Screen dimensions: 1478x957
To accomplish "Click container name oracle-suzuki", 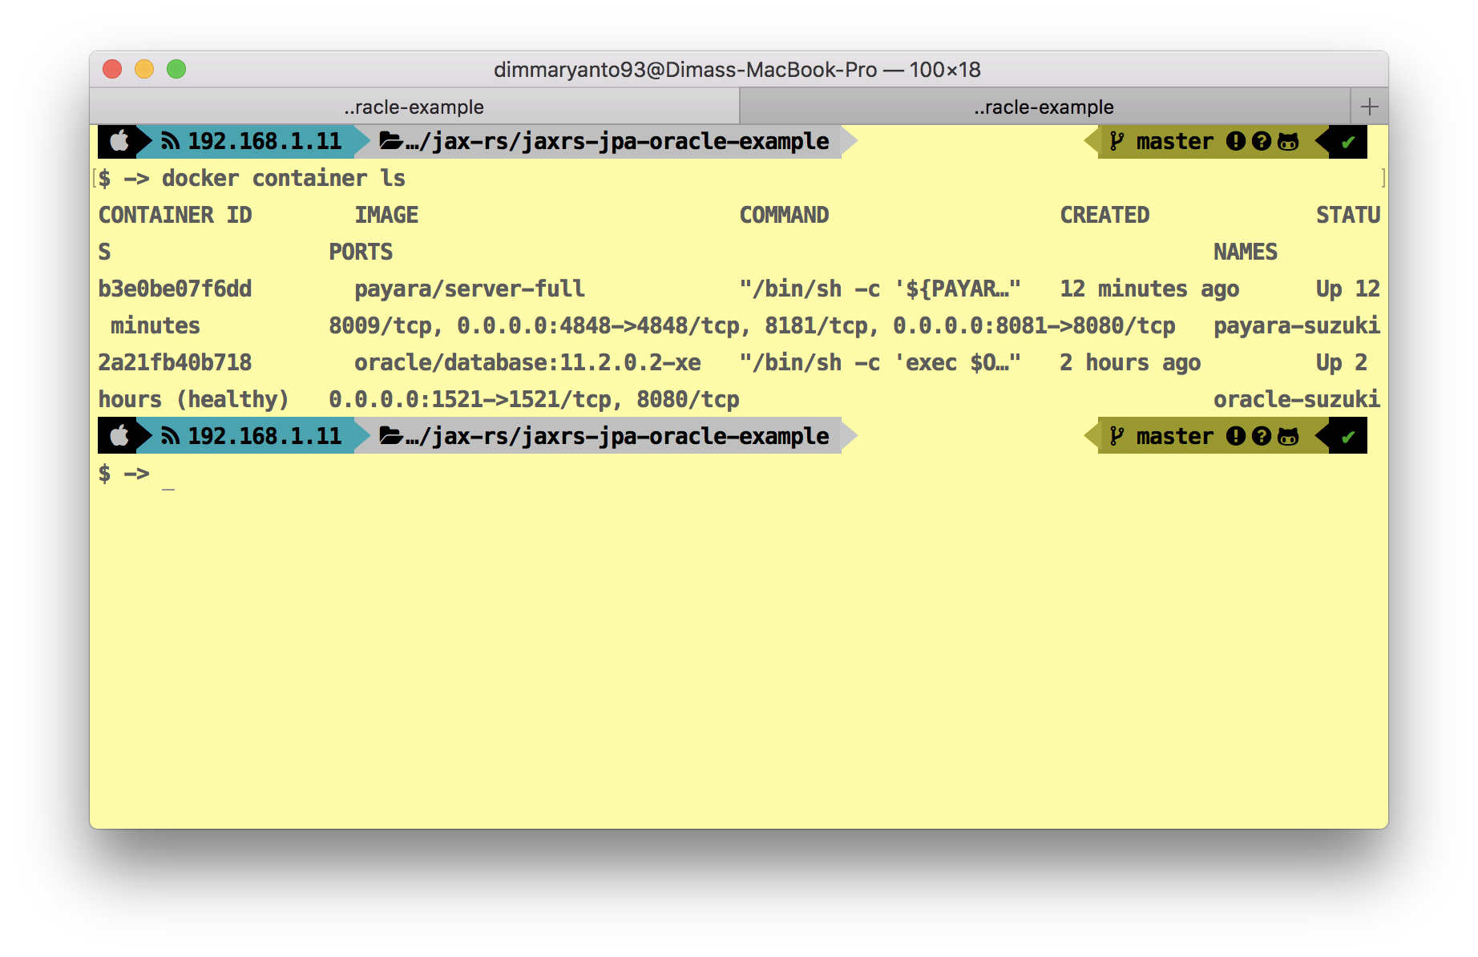I will [x=1297, y=400].
